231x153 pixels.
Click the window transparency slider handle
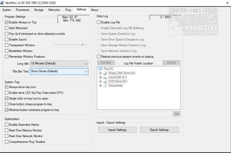83,45
